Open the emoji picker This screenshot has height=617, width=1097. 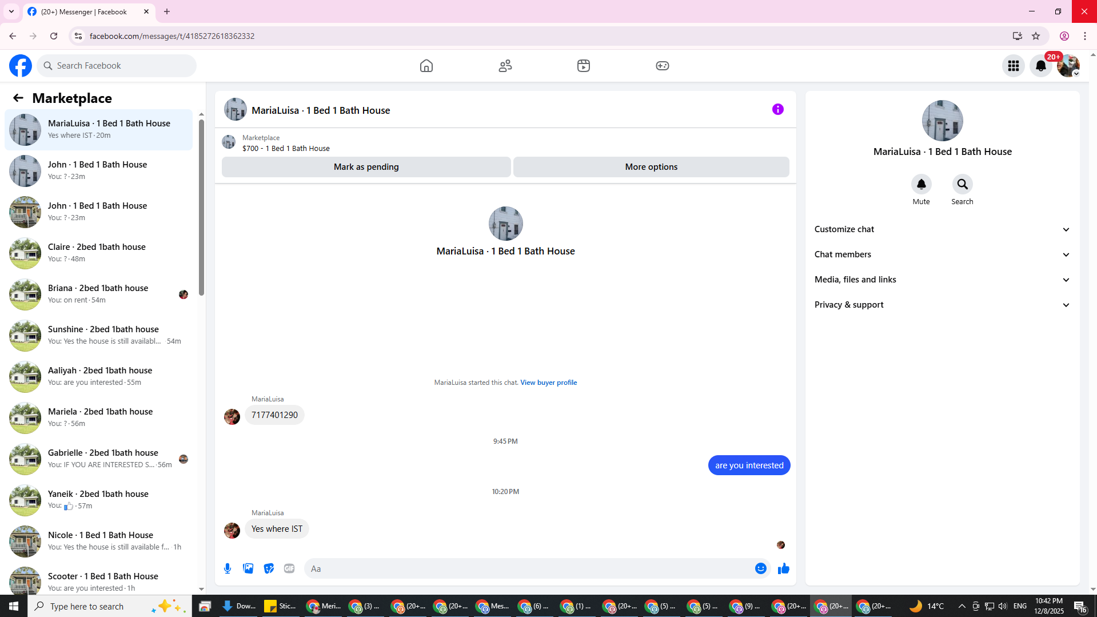(760, 568)
